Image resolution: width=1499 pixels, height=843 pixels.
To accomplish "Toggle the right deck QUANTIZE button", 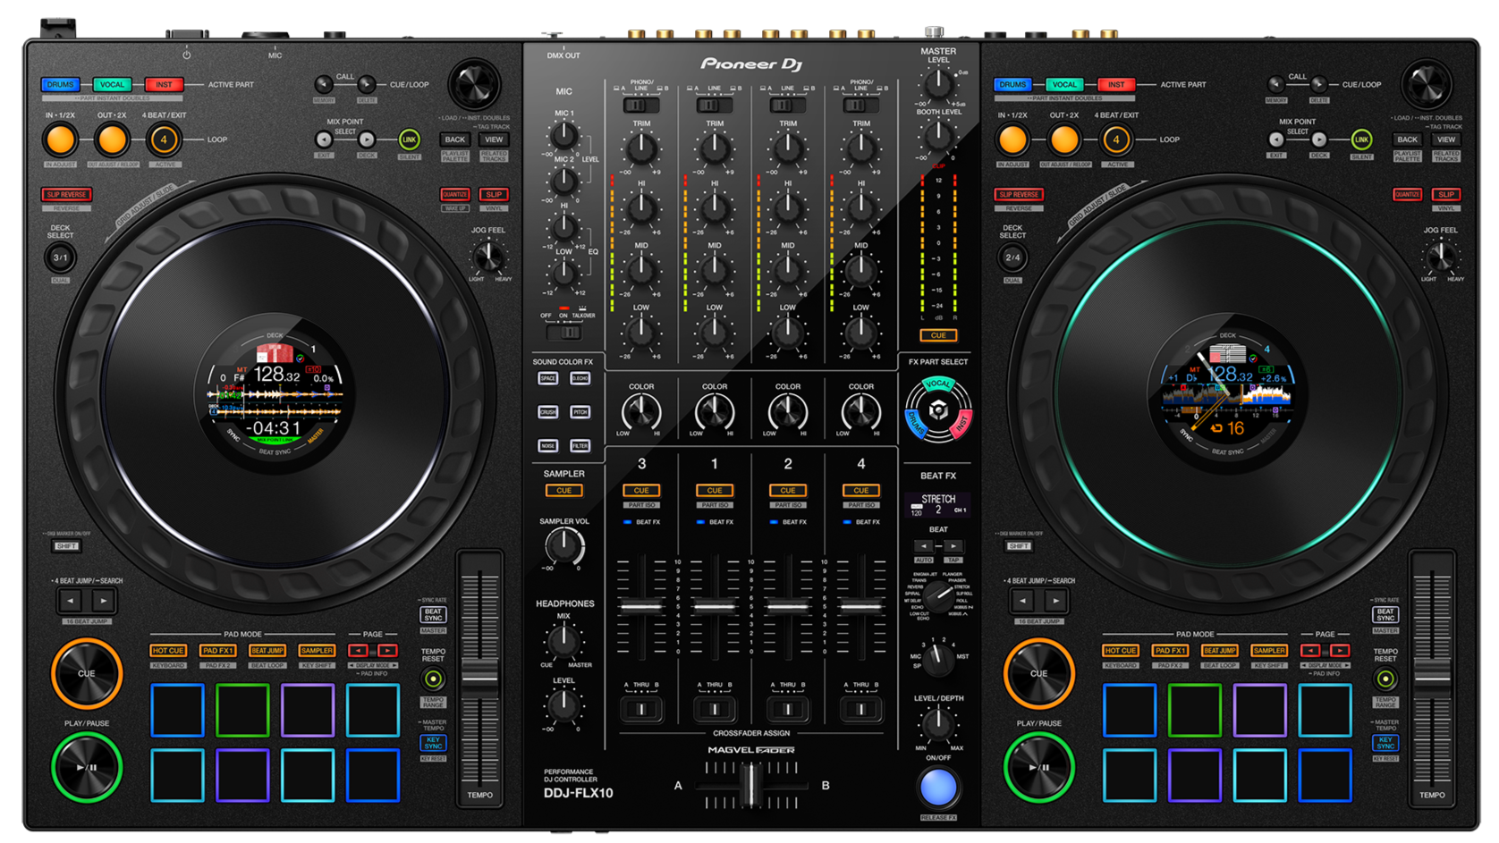I will (x=1407, y=194).
